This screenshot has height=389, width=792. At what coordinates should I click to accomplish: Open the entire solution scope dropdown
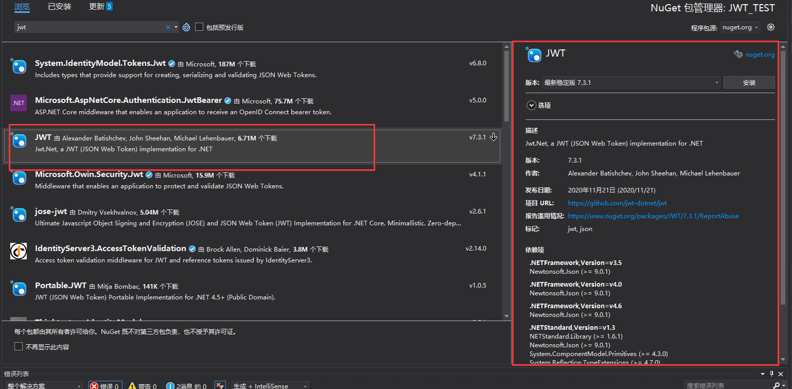(43, 385)
